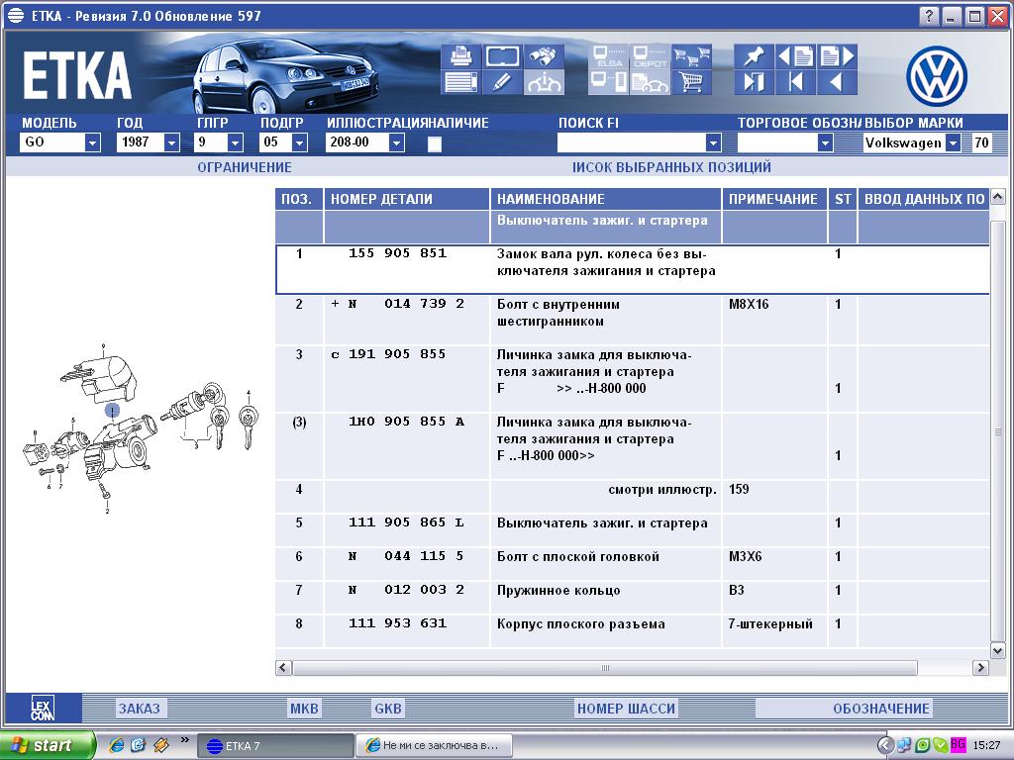This screenshot has width=1014, height=760.
Task: Toggle the НАЛИЧИЕ checkbox
Action: [435, 143]
